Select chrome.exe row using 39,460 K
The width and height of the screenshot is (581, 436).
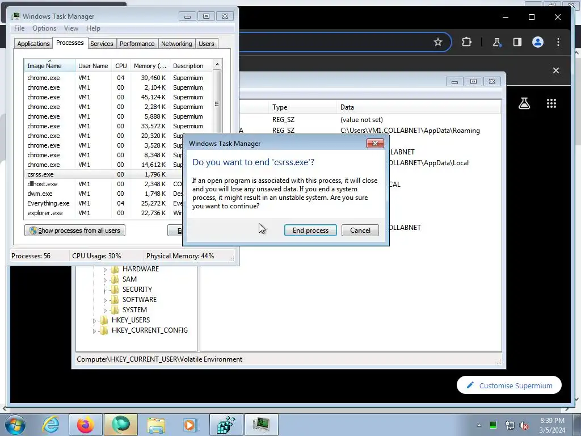click(x=119, y=78)
